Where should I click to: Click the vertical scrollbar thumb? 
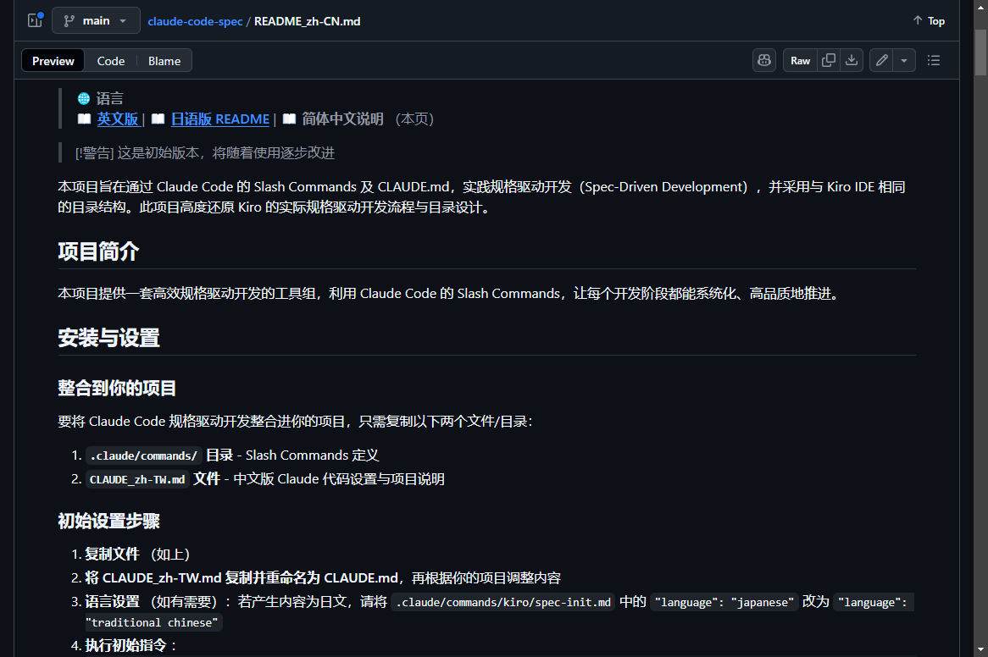980,52
